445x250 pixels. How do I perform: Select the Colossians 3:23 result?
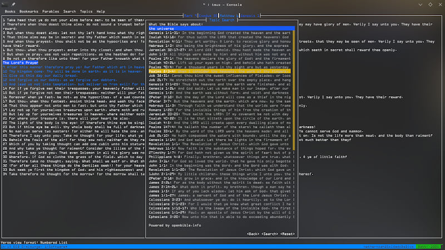pyautogui.click(x=220, y=200)
